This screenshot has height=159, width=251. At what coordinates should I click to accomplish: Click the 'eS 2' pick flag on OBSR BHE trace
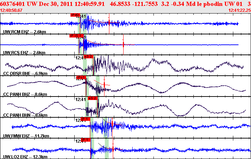pyautogui.click(x=89, y=57)
